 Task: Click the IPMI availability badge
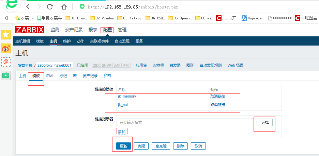(x=126, y=65)
